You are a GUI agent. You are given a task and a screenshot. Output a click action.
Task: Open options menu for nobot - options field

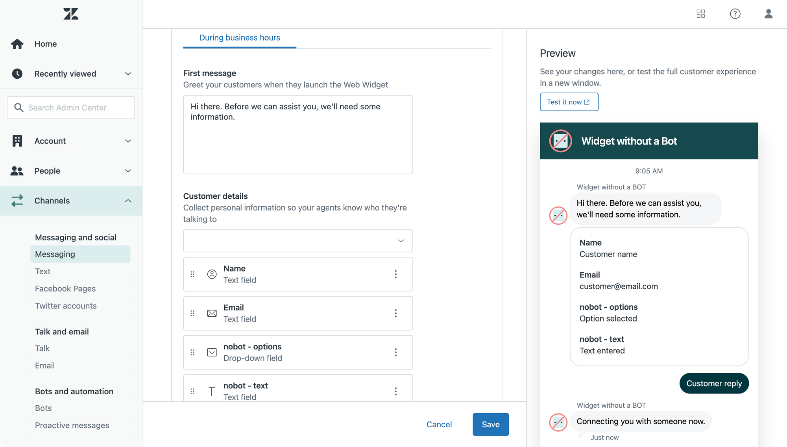pos(396,352)
